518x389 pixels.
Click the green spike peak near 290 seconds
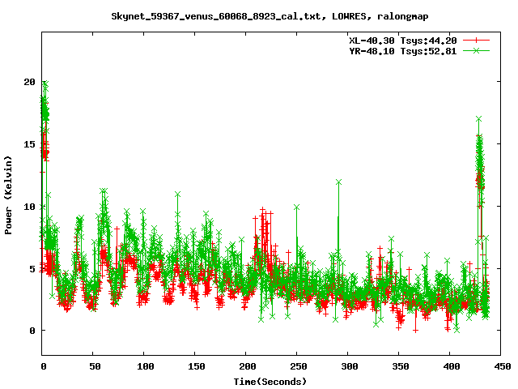[338, 182]
